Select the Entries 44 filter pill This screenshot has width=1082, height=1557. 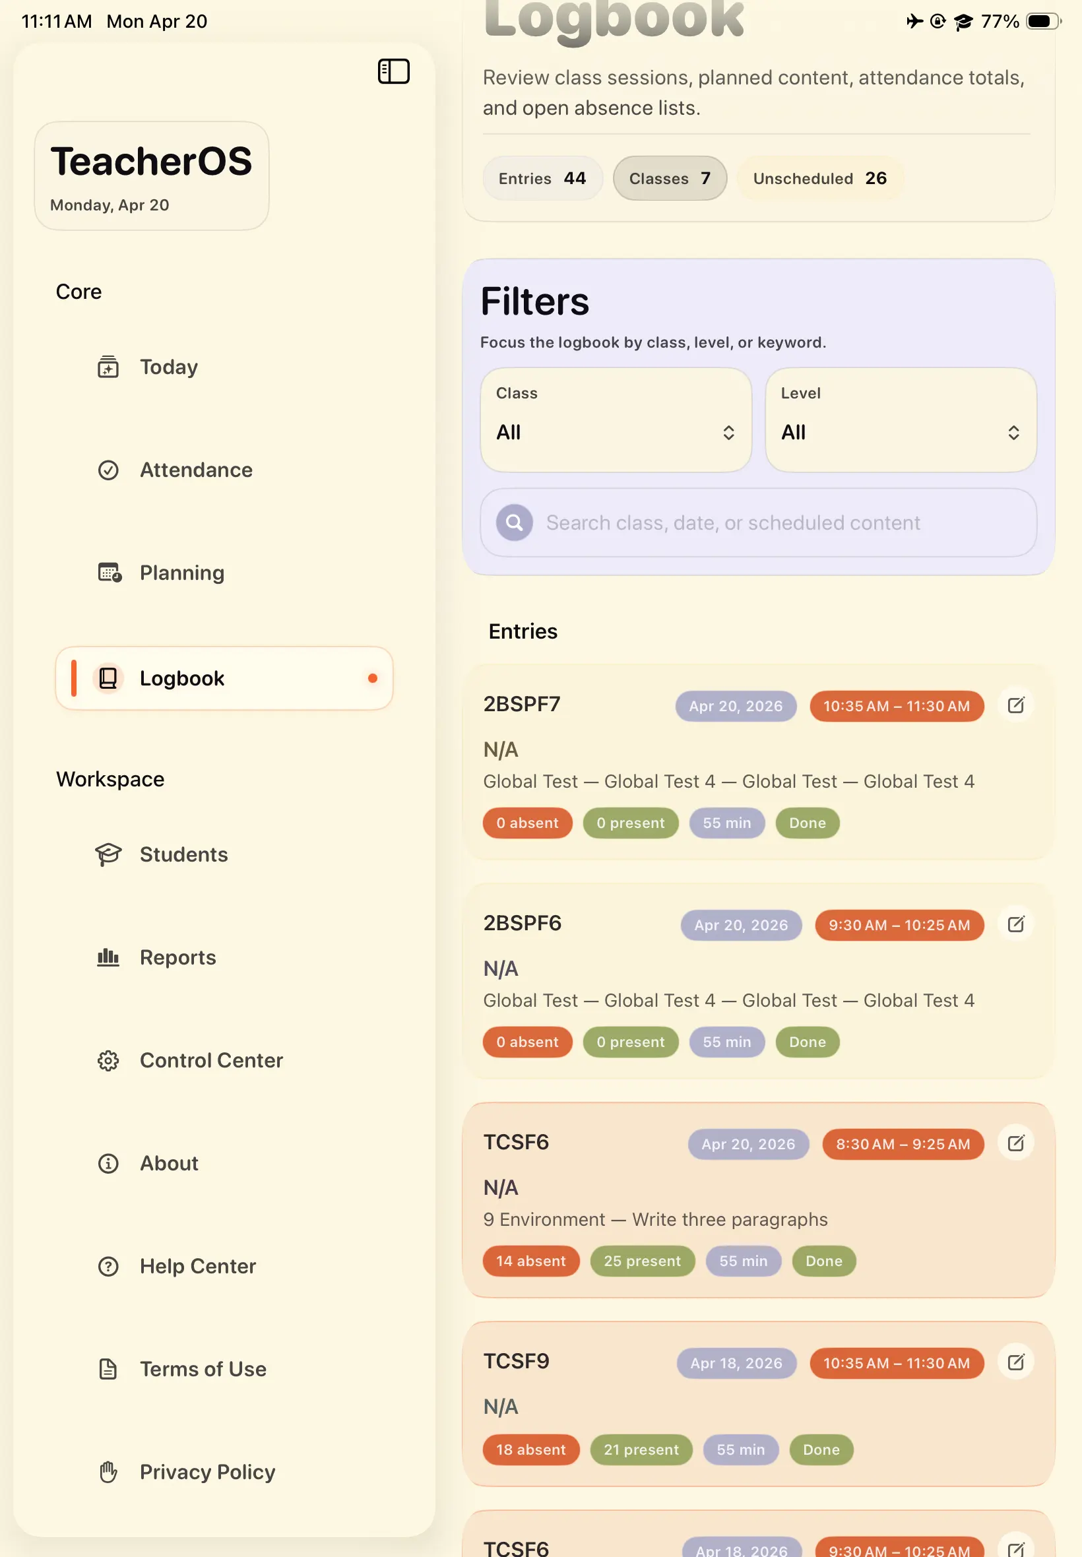click(542, 178)
